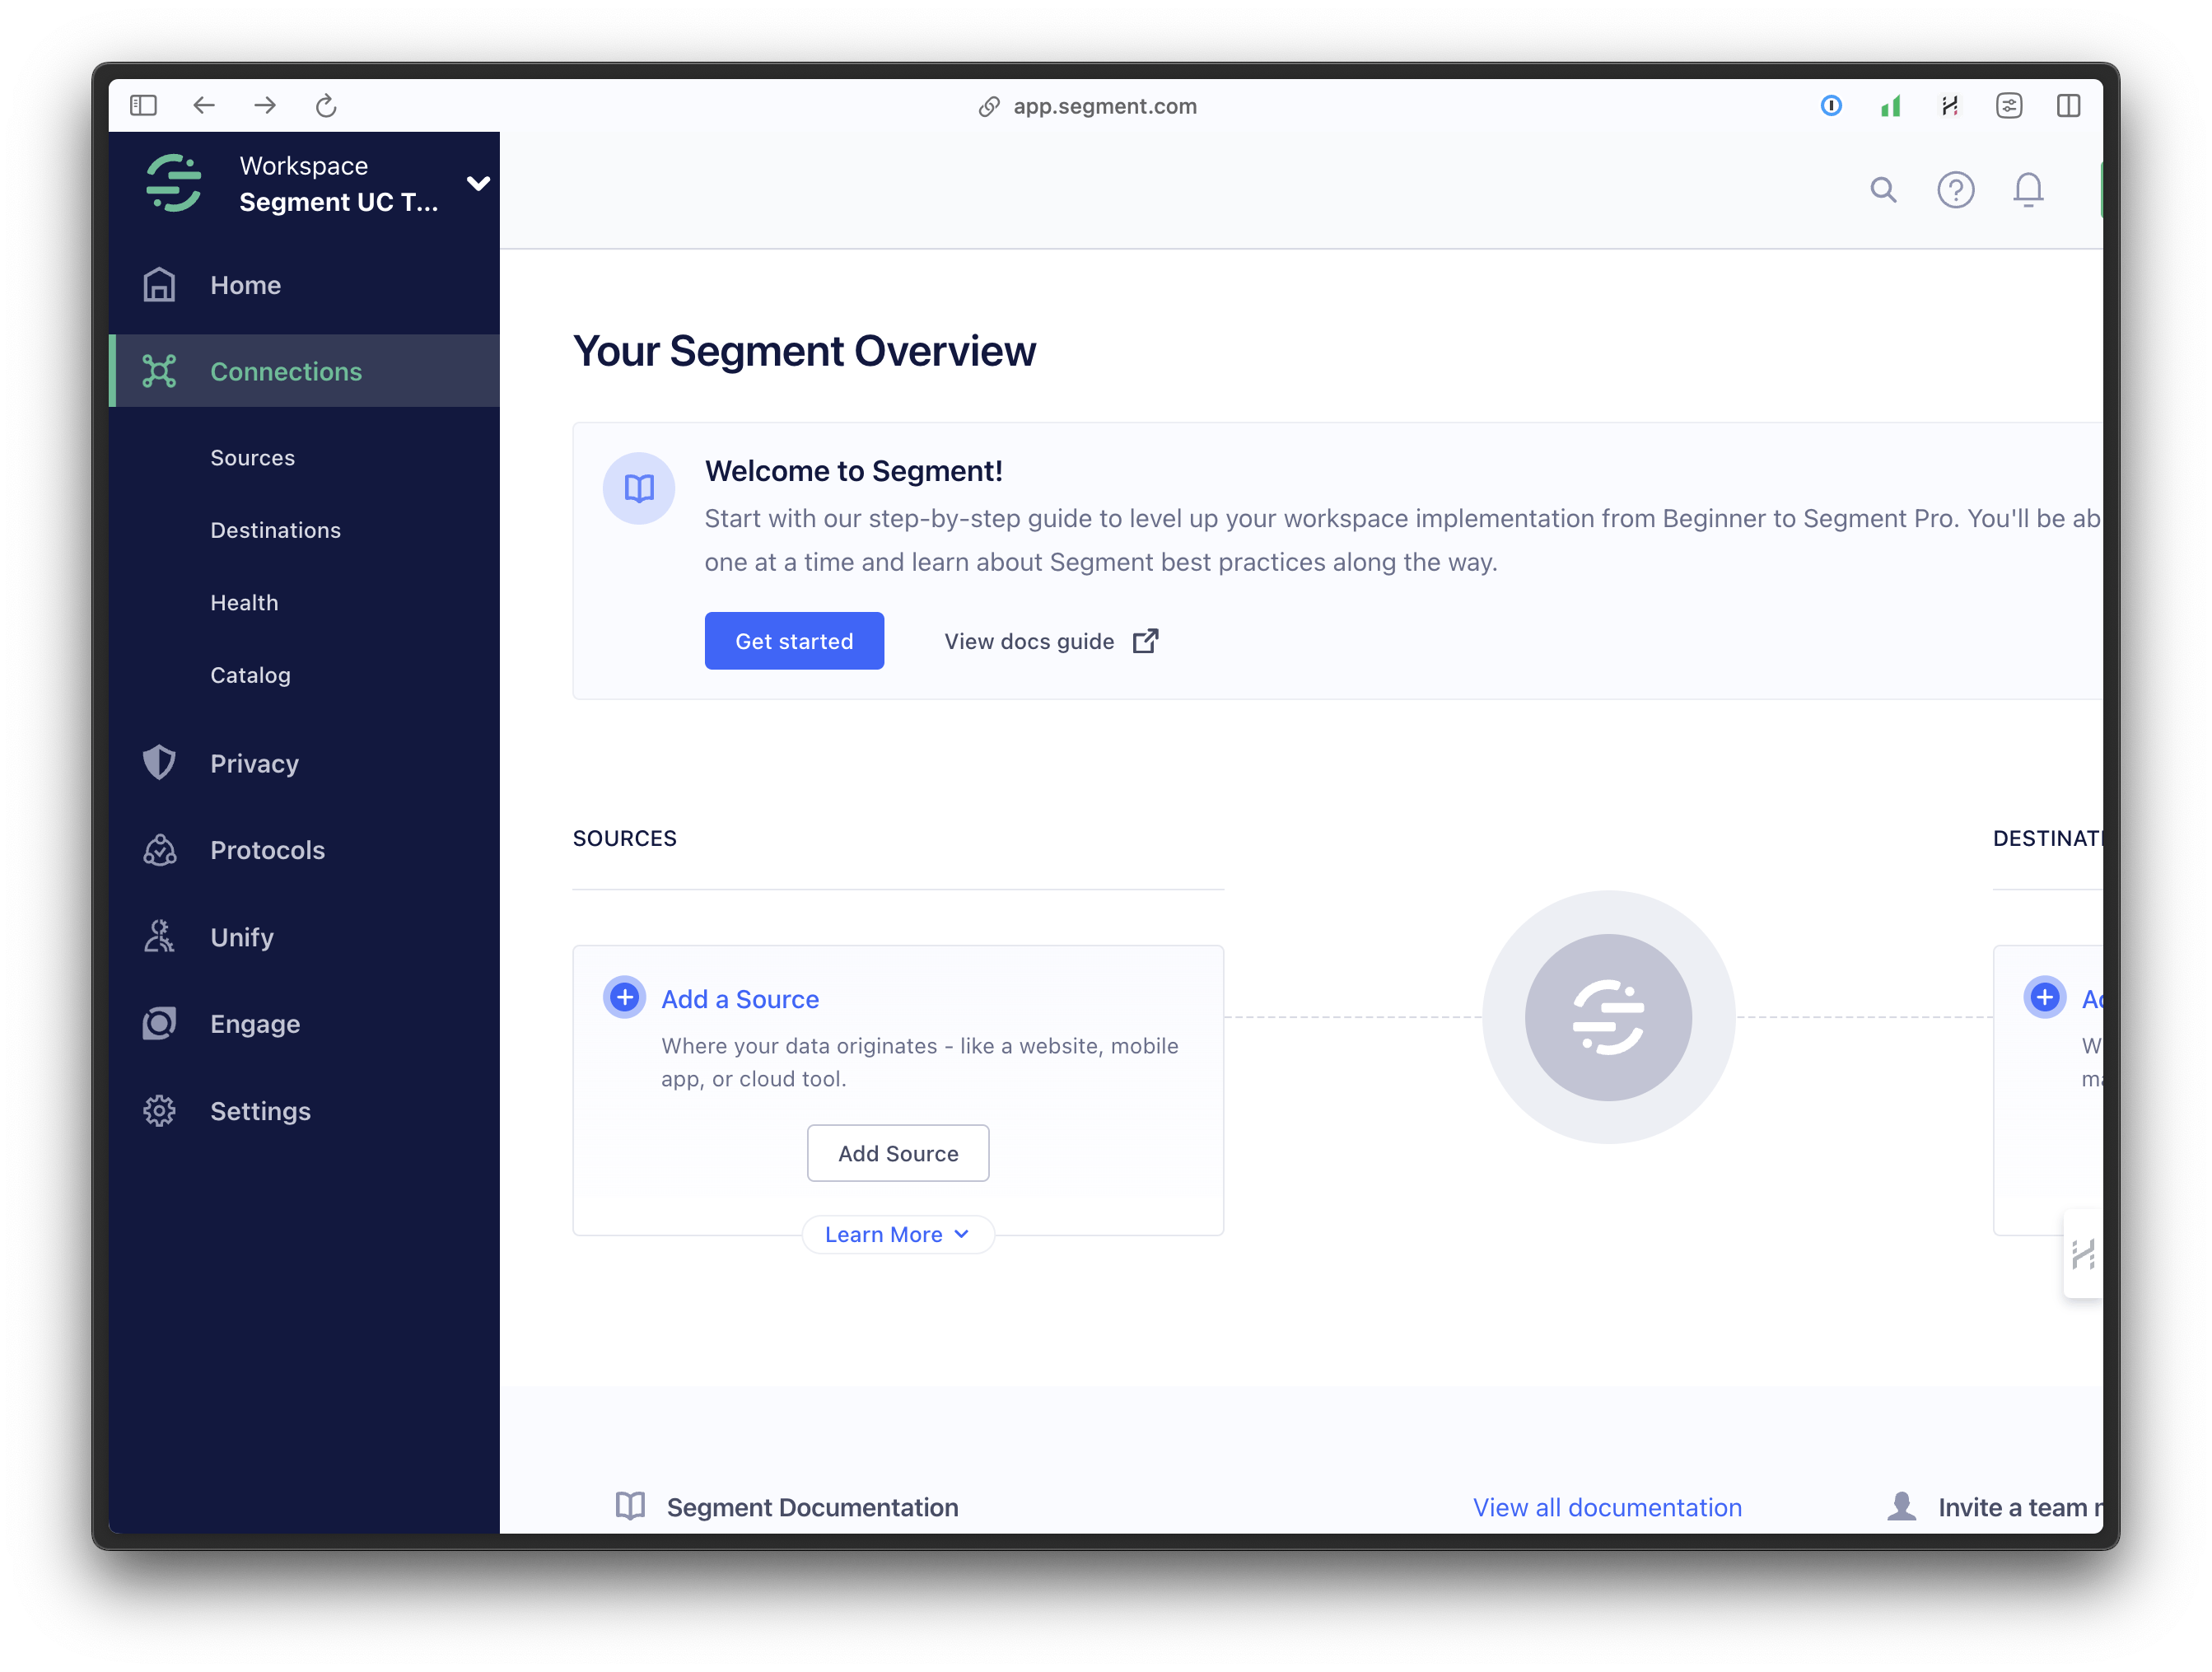Screen dimensions: 2212x1672
Task: Select the Engage icon in sidebar
Action: pyautogui.click(x=160, y=1023)
